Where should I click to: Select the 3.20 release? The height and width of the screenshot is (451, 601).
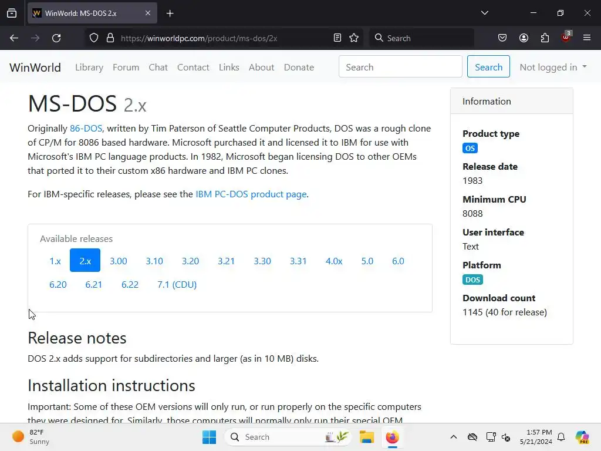(191, 261)
